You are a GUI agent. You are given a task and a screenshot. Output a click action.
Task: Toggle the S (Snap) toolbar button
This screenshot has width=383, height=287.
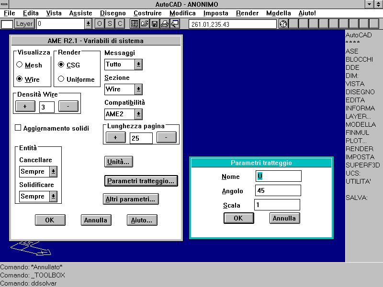[x=110, y=24]
